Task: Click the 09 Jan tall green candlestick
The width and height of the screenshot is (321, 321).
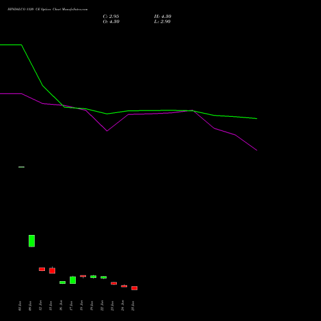Action: click(31, 241)
